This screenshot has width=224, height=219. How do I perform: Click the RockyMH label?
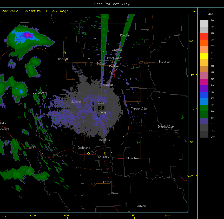[x=64, y=59]
